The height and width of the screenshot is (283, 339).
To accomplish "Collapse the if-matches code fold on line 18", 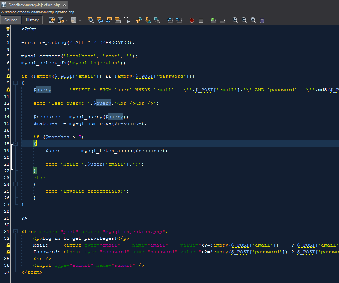I will (x=15, y=143).
